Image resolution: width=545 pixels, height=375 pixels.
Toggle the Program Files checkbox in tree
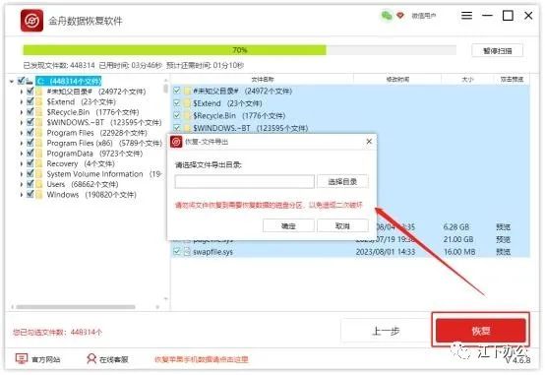(30, 133)
